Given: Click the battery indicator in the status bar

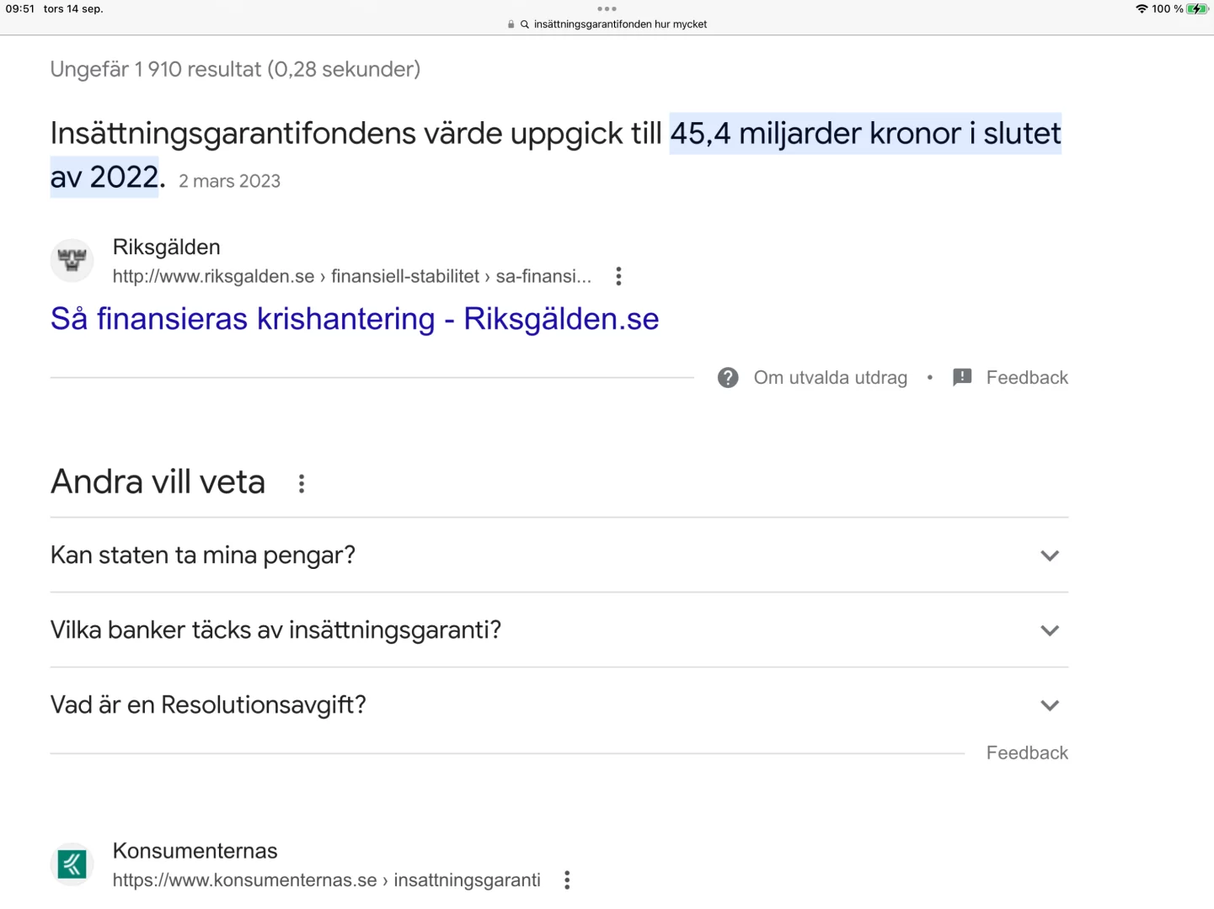Looking at the screenshot, I should pyautogui.click(x=1197, y=9).
